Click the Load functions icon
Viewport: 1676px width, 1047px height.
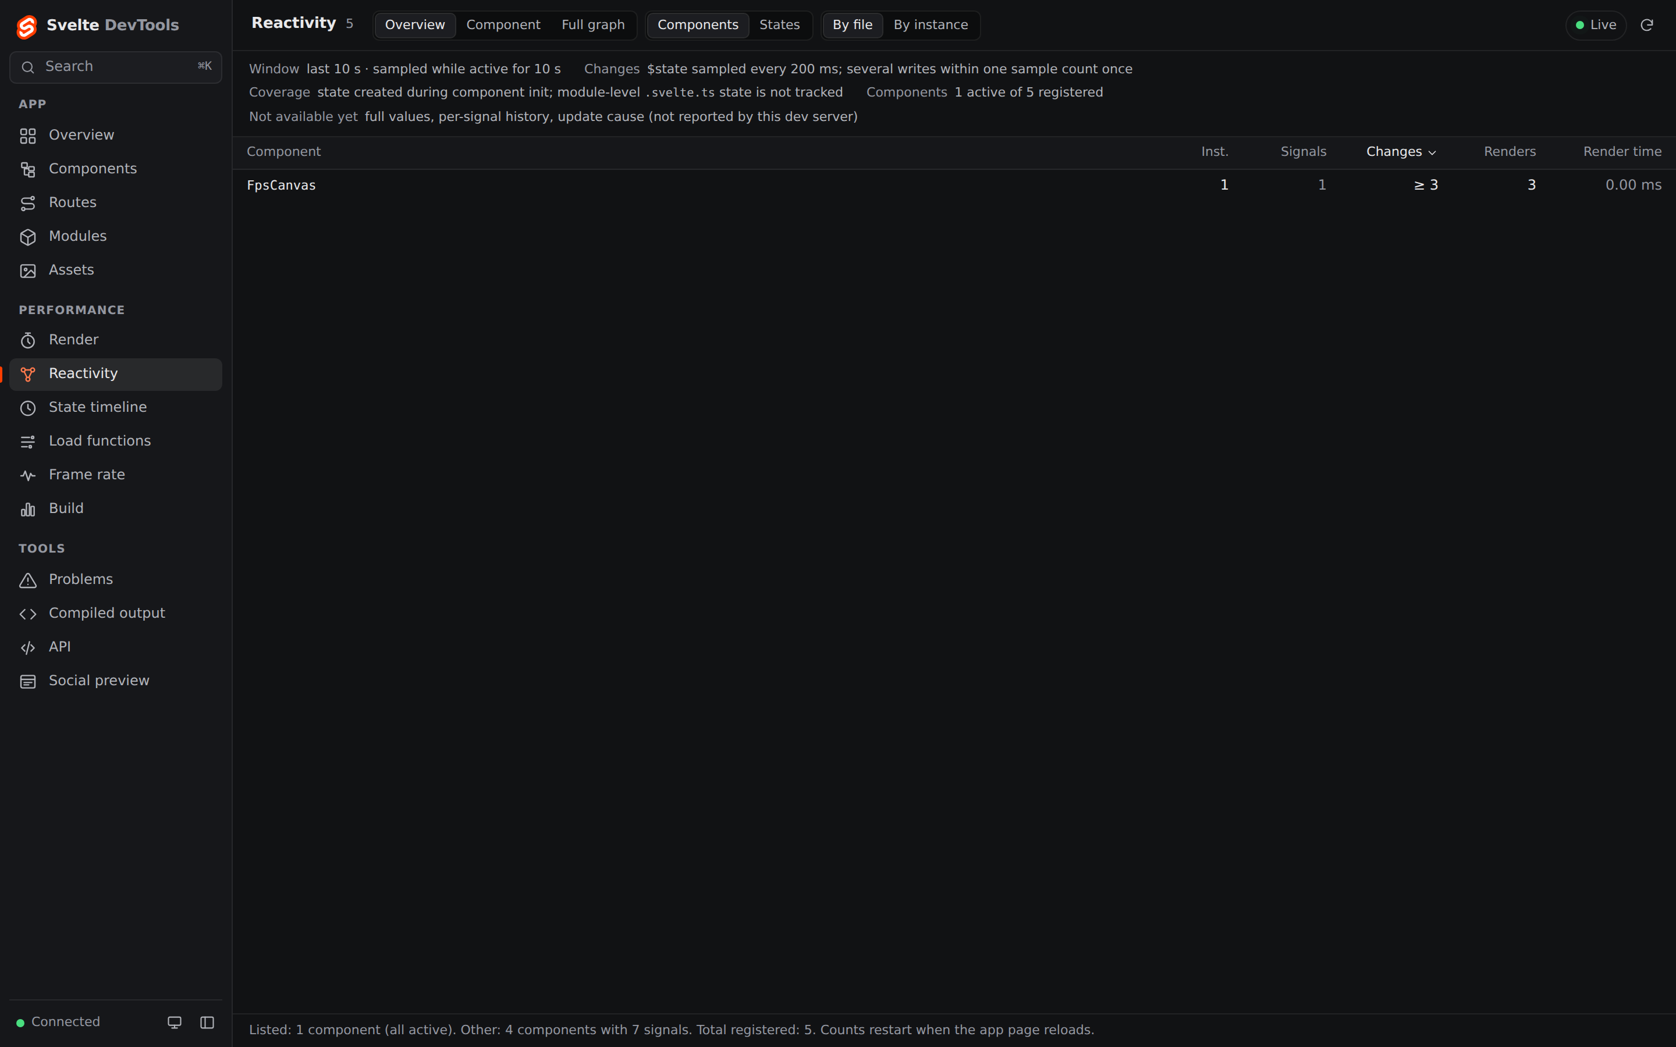(x=28, y=442)
